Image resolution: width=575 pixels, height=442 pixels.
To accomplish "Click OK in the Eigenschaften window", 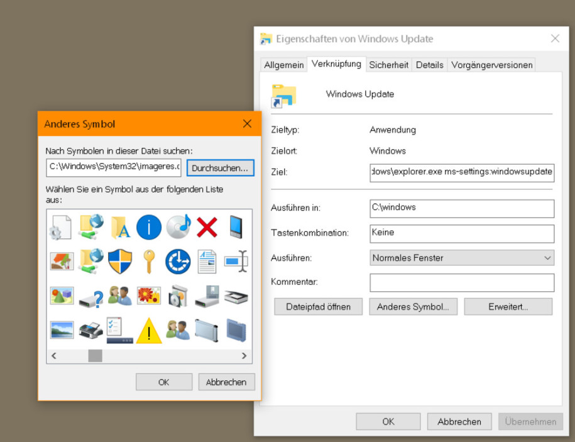I will point(388,421).
